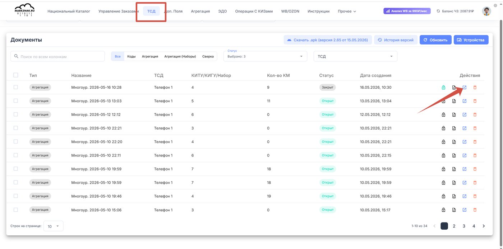
Task: Go to next page using right chevron
Action: (x=484, y=226)
